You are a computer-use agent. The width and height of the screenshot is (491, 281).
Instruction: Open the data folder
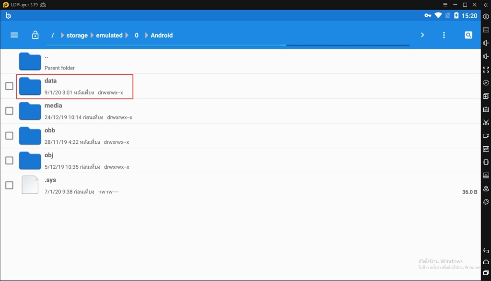[241, 86]
